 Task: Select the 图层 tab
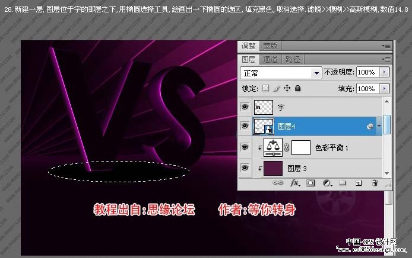coord(249,59)
